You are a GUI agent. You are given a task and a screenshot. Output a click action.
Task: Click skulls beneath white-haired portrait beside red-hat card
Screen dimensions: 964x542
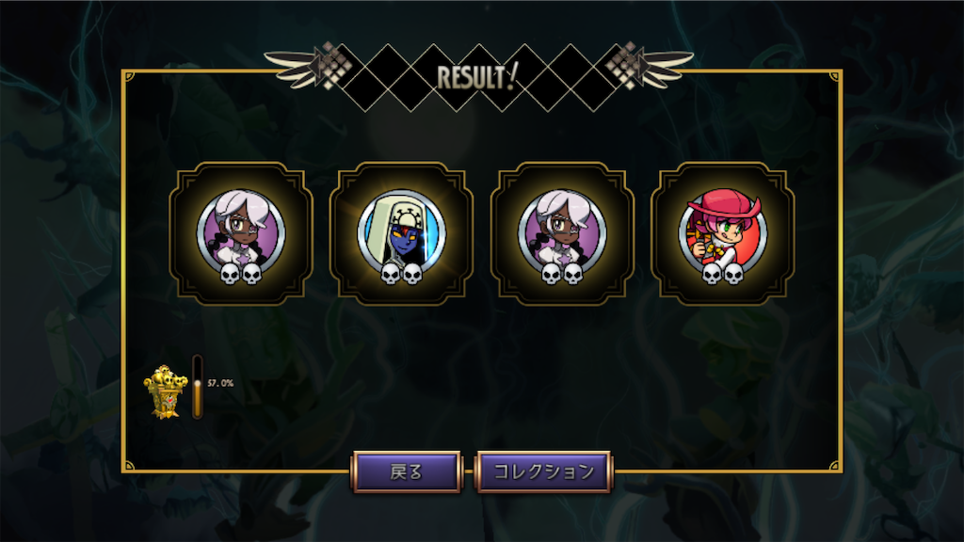[x=562, y=274]
